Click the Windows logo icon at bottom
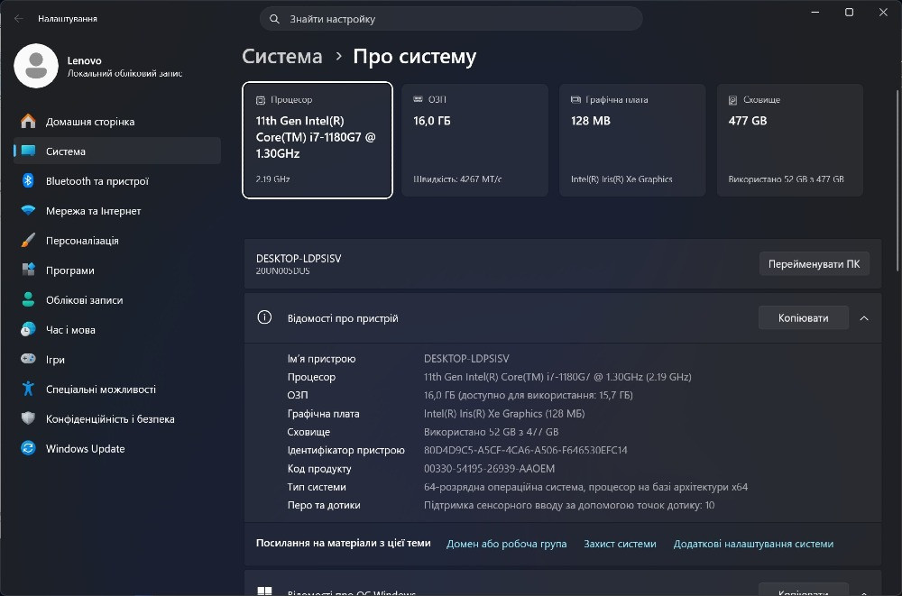The image size is (902, 596). tap(264, 591)
